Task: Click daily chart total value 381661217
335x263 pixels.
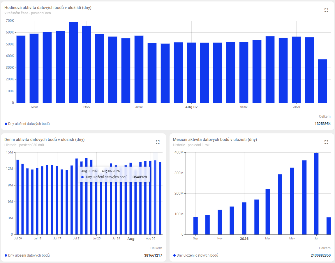Action: [x=153, y=255]
